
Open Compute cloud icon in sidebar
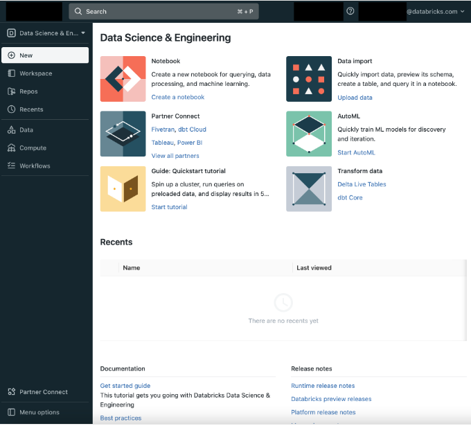pos(11,148)
